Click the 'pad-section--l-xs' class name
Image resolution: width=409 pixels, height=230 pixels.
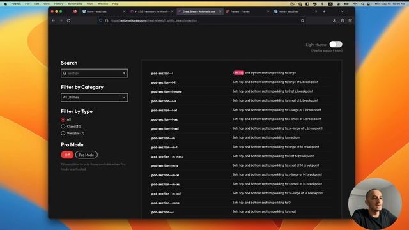point(164,119)
